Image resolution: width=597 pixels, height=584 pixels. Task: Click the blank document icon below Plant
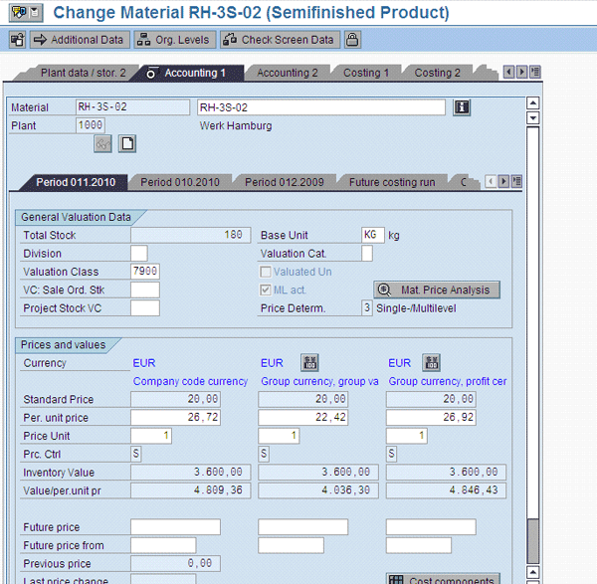pos(127,144)
